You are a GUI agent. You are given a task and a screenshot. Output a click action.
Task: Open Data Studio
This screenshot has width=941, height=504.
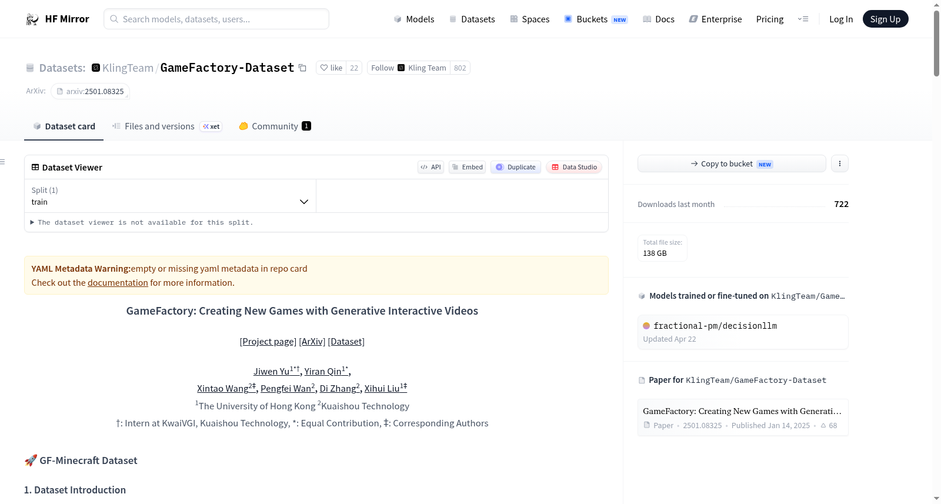(x=574, y=167)
